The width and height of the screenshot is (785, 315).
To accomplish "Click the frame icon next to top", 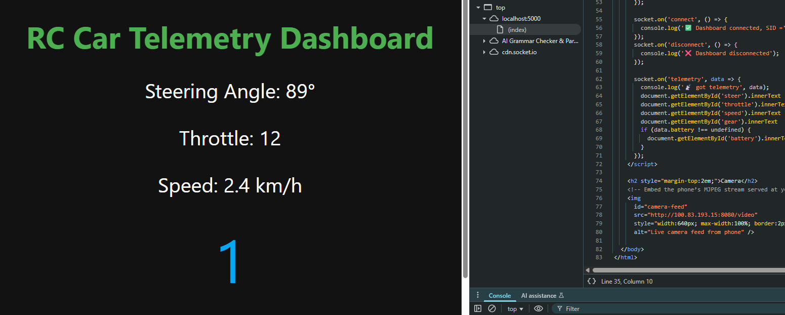I will pos(488,8).
